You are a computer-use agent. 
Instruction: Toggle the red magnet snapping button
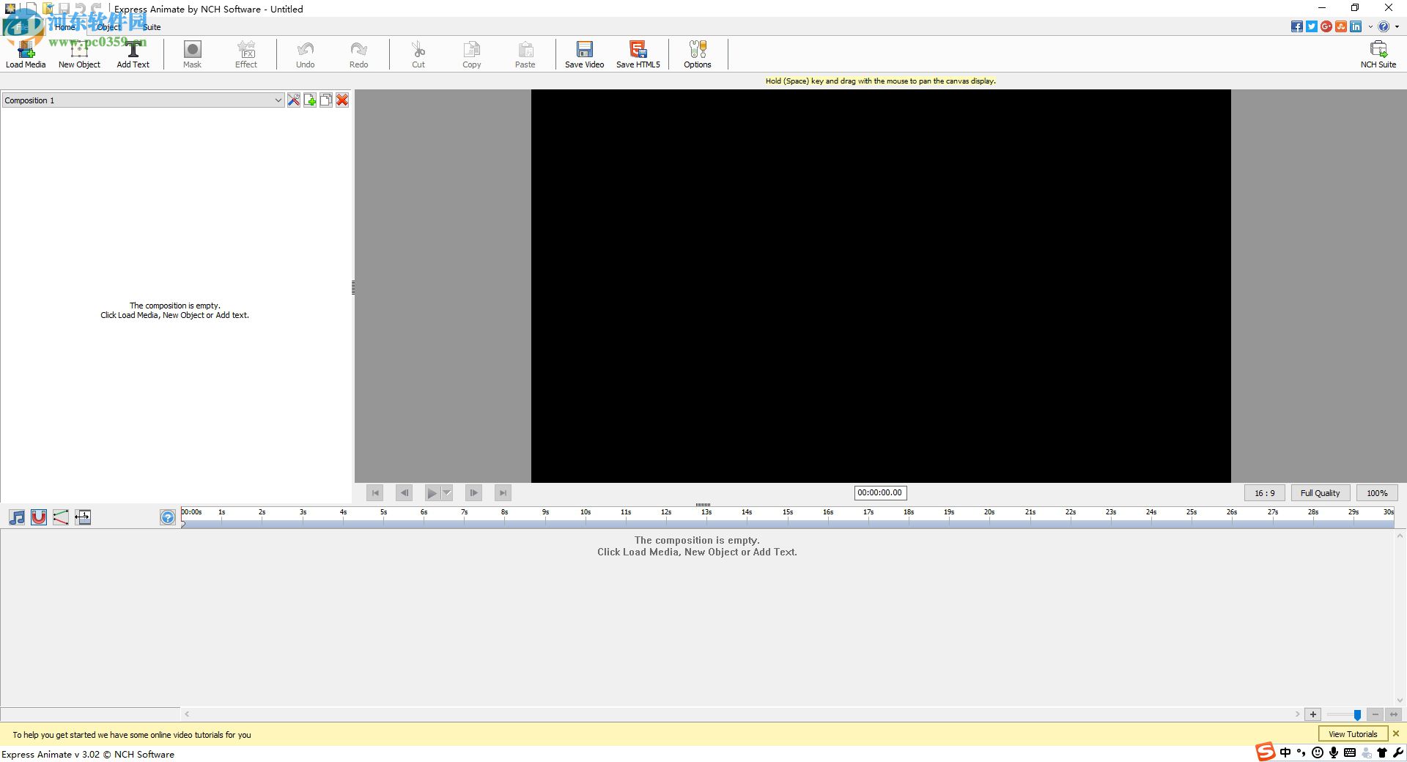pyautogui.click(x=39, y=517)
